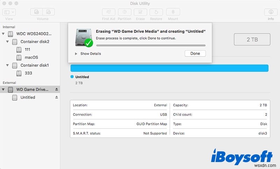Select the macOS volume
The image size is (280, 169).
tap(30, 57)
